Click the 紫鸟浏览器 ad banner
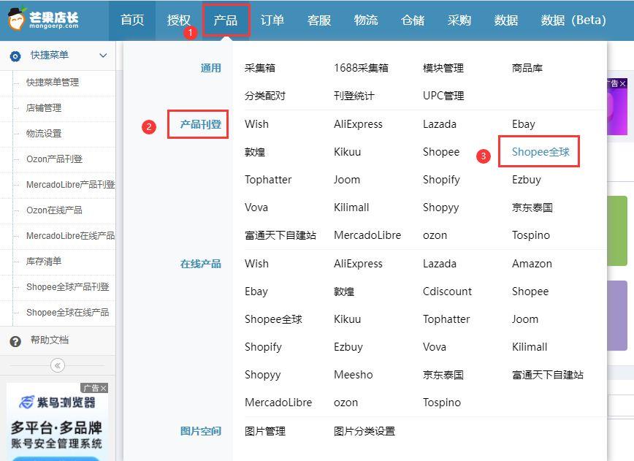The height and width of the screenshot is (461, 634). 57,422
